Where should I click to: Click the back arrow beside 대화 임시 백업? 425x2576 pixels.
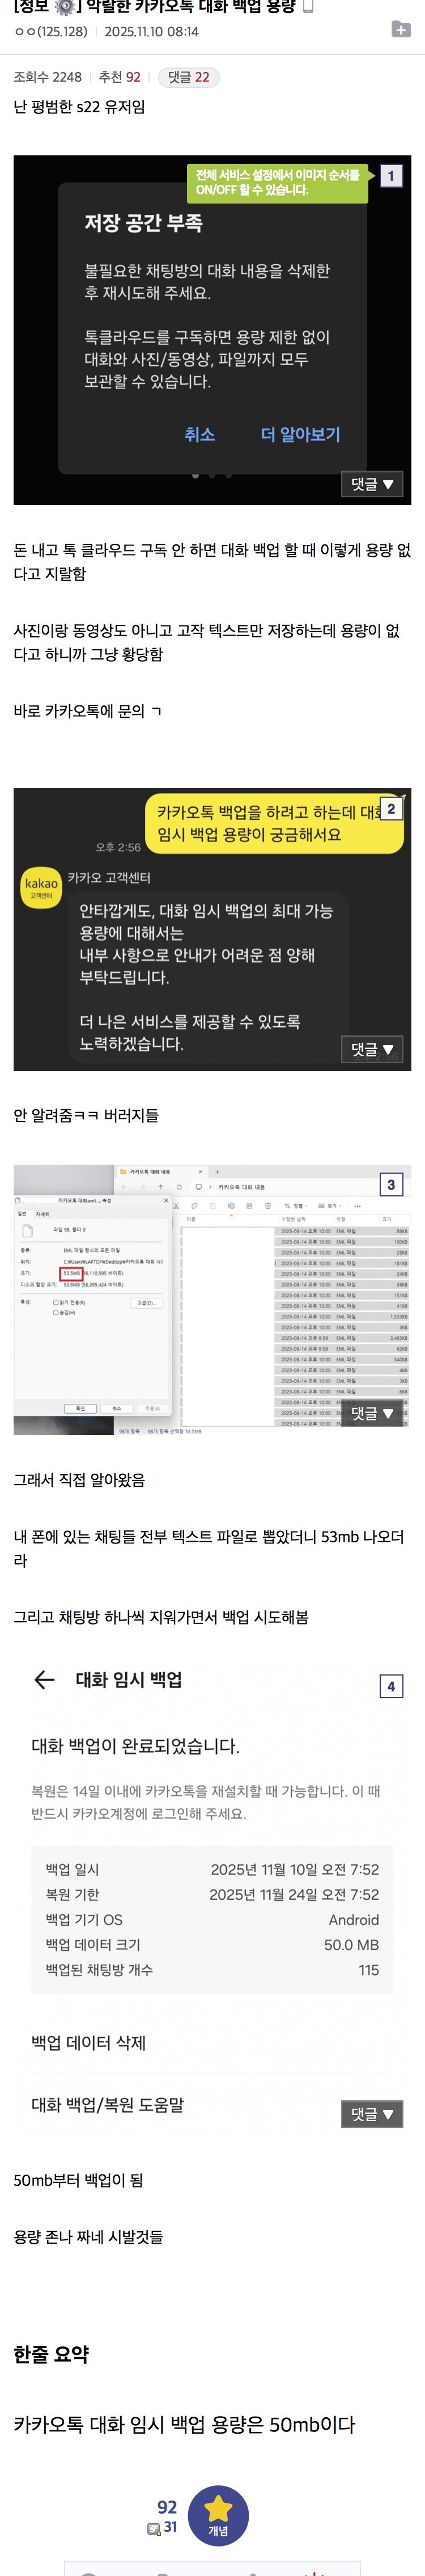[x=44, y=1680]
